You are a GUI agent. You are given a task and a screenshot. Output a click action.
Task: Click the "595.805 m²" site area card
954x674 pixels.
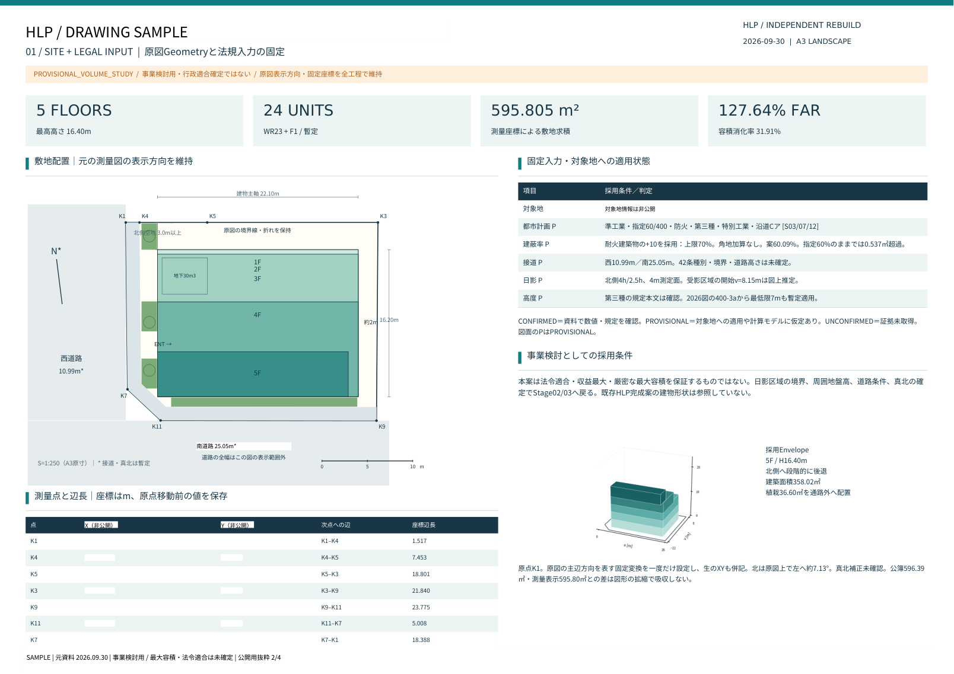(x=589, y=120)
